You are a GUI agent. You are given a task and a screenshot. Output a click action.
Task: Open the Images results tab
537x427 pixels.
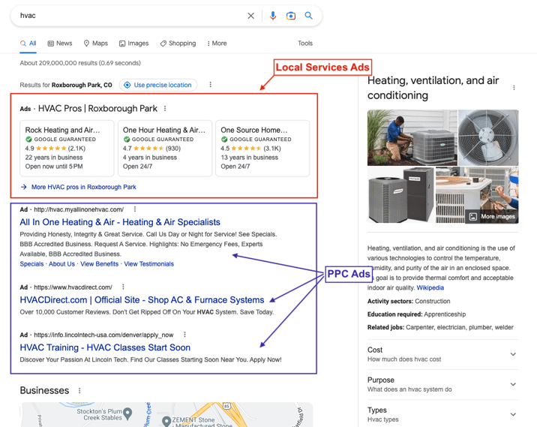134,44
